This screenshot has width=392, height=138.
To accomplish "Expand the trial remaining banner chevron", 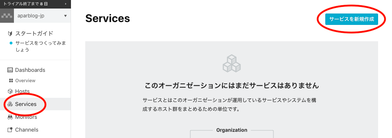I will tap(66, 4).
